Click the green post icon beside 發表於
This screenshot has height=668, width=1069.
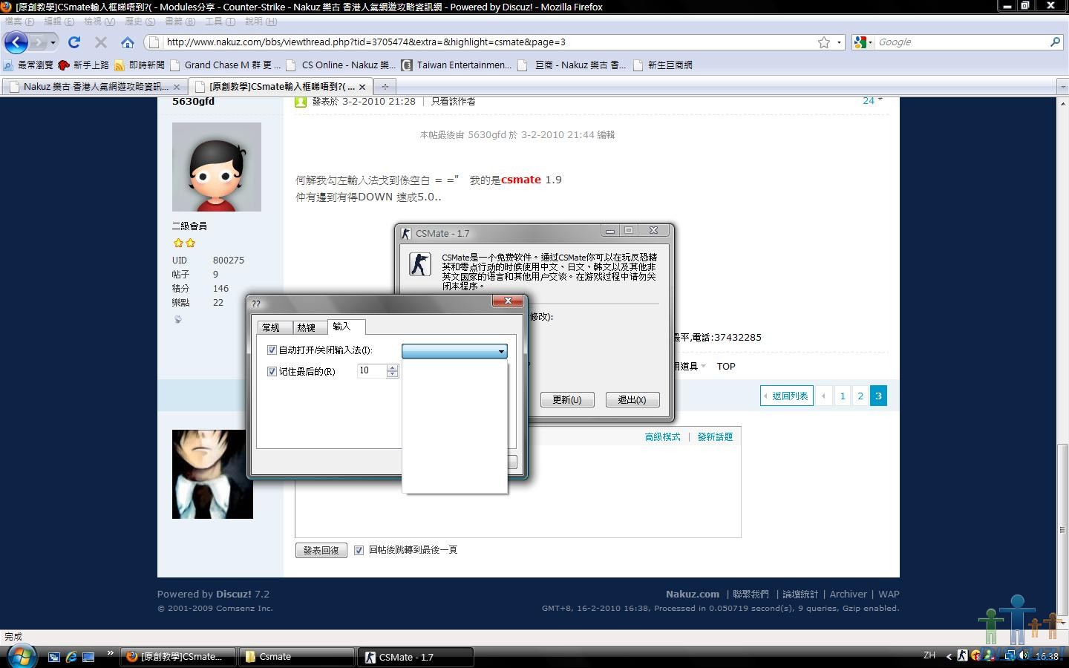[301, 102]
